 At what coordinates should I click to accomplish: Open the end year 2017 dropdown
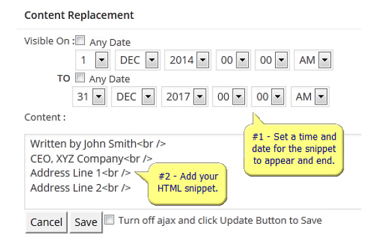(185, 97)
